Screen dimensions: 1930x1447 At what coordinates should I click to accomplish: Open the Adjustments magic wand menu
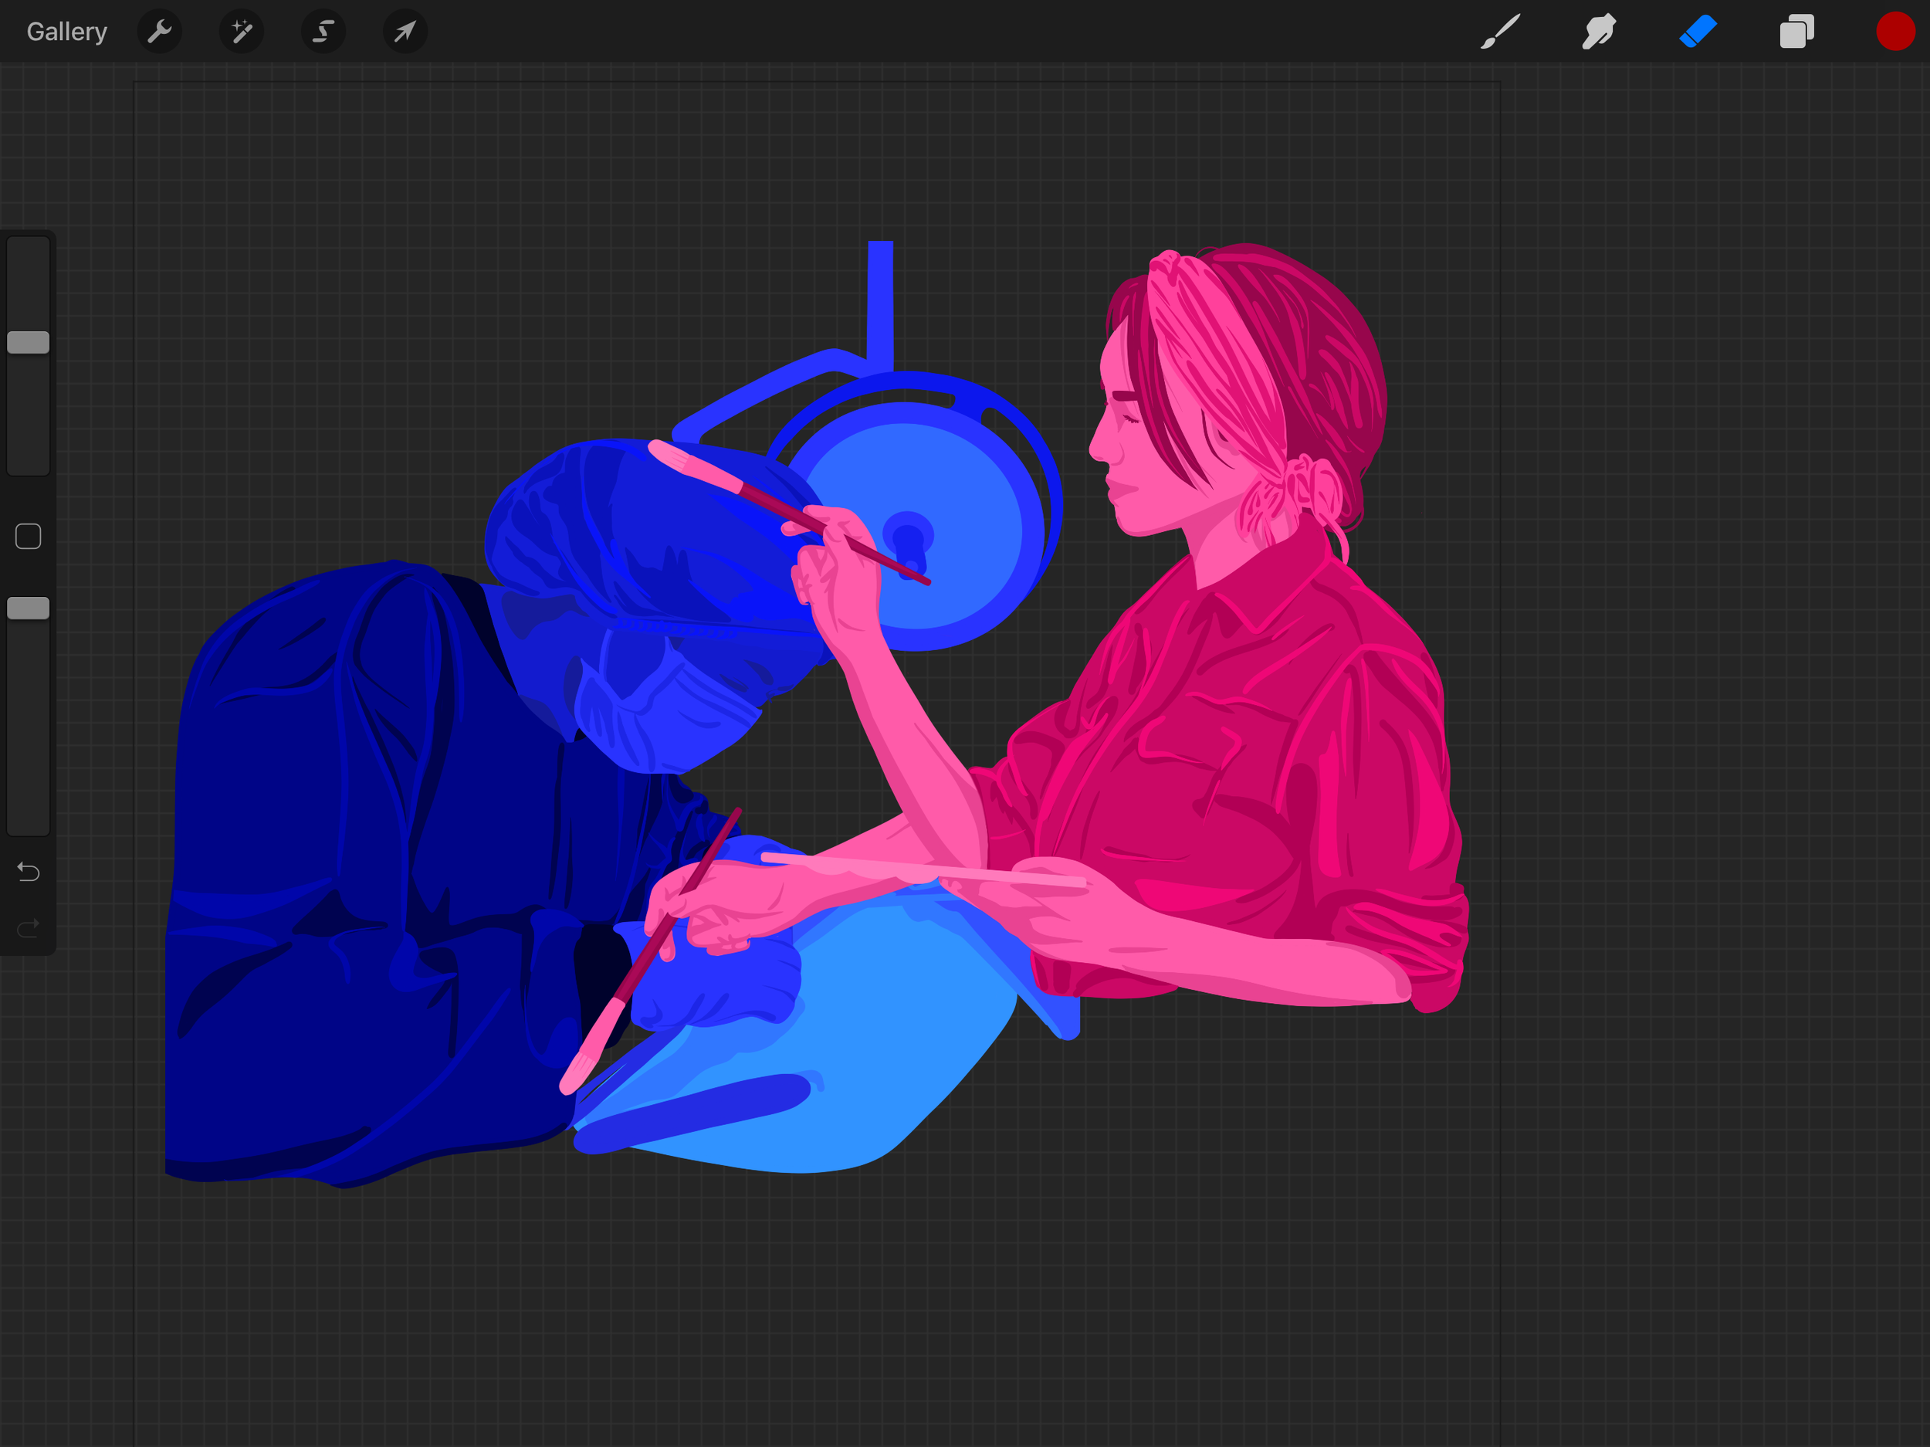(242, 32)
